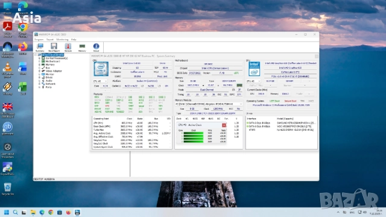Open the Summary toolbar button

(x=40, y=47)
